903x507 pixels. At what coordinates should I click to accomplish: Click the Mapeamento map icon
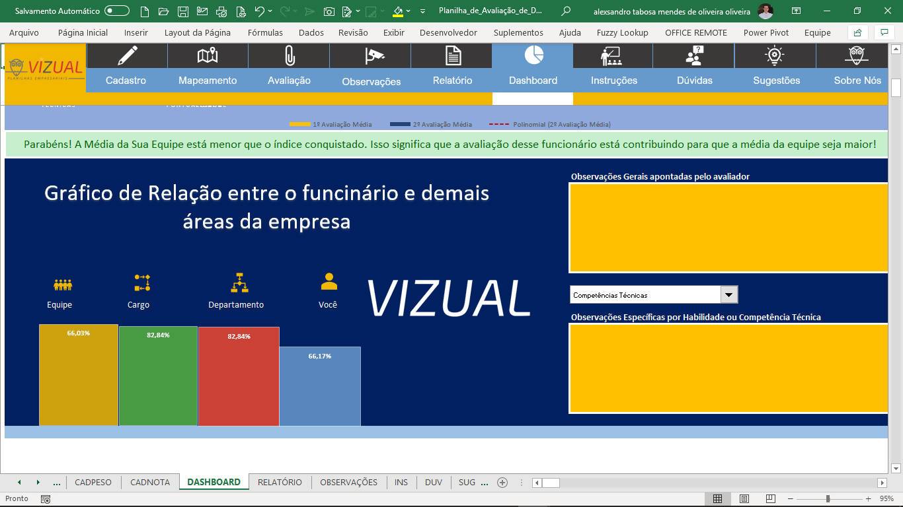tap(208, 55)
